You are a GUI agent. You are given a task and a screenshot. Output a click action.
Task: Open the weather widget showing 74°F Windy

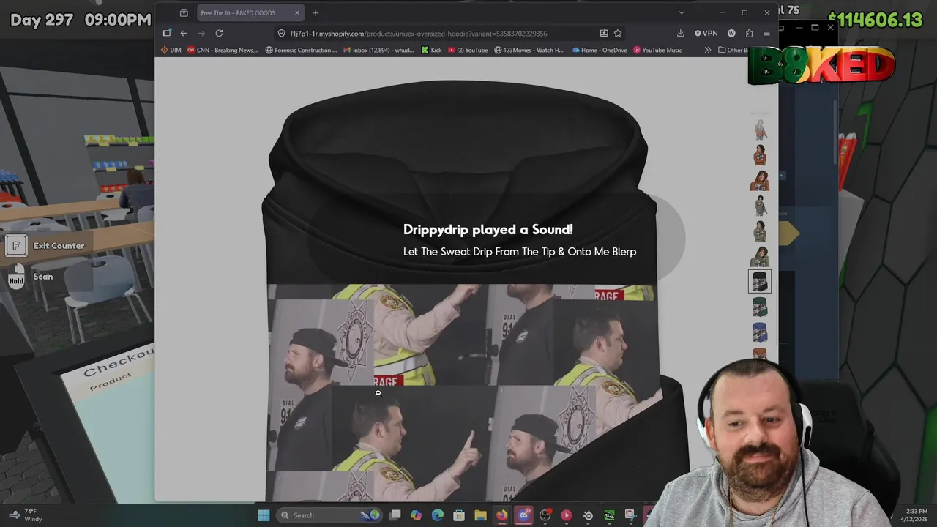coord(26,515)
